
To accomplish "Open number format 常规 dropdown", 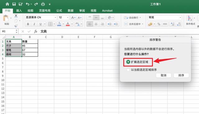I will (180, 18).
